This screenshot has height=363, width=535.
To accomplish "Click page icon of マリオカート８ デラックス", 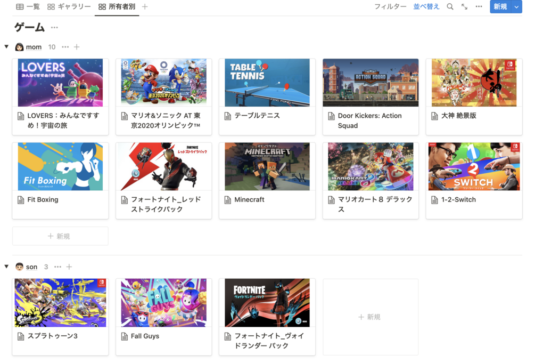I will pos(331,199).
